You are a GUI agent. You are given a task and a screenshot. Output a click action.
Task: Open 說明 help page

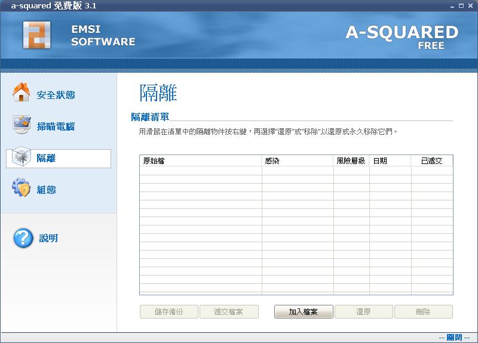[x=48, y=238]
